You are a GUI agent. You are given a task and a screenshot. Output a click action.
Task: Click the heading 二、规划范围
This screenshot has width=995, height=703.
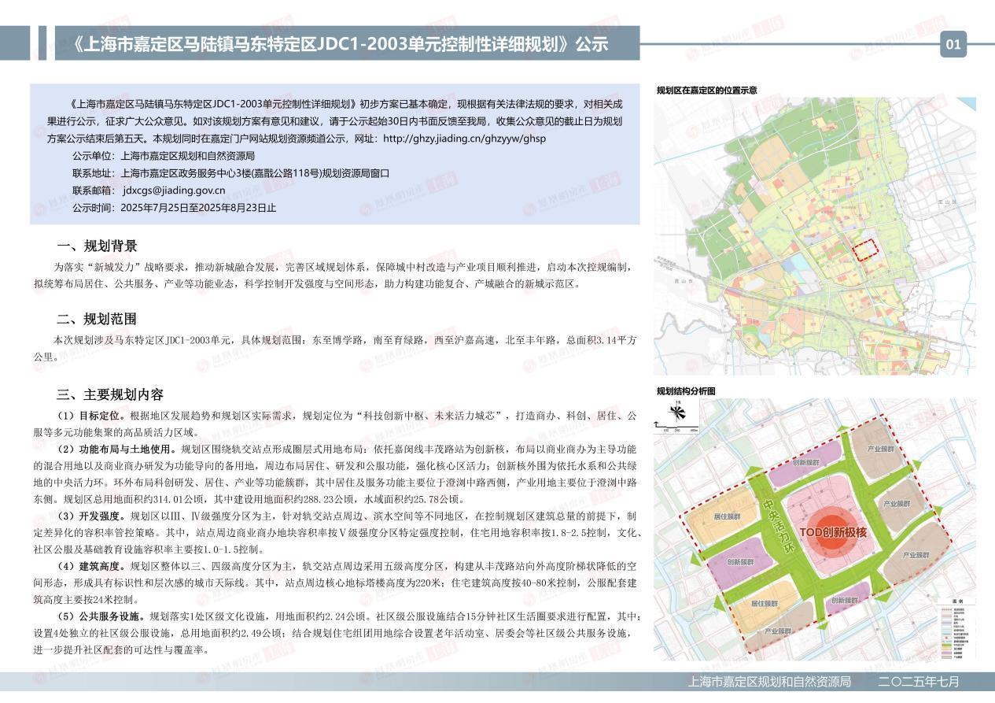click(97, 319)
